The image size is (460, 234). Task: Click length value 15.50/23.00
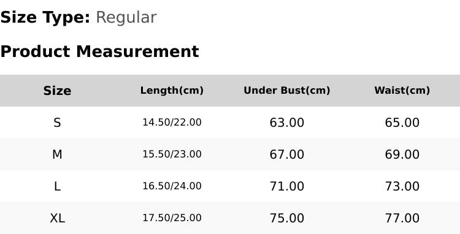pos(172,154)
